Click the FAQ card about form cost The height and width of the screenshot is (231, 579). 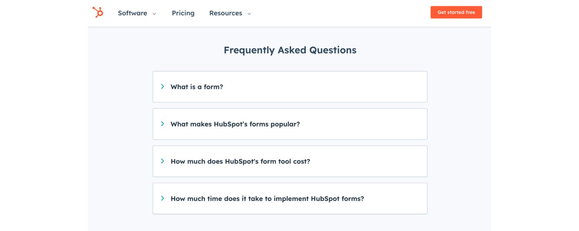click(290, 161)
